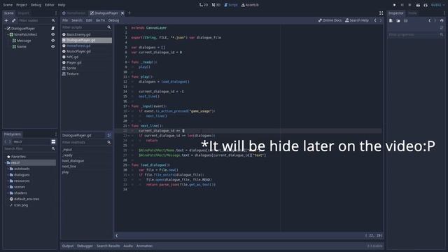This screenshot has height=252, width=448.
Task: Go to next script in editor history
Action: 380,20
